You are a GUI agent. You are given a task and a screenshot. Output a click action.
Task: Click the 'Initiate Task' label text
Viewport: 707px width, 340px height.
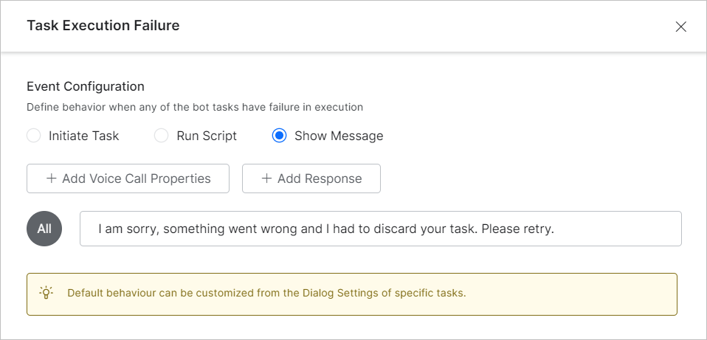pos(83,136)
